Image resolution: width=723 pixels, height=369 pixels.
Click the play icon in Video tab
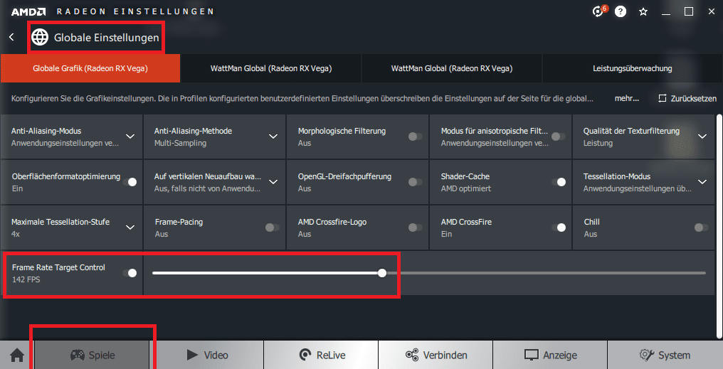tap(192, 355)
